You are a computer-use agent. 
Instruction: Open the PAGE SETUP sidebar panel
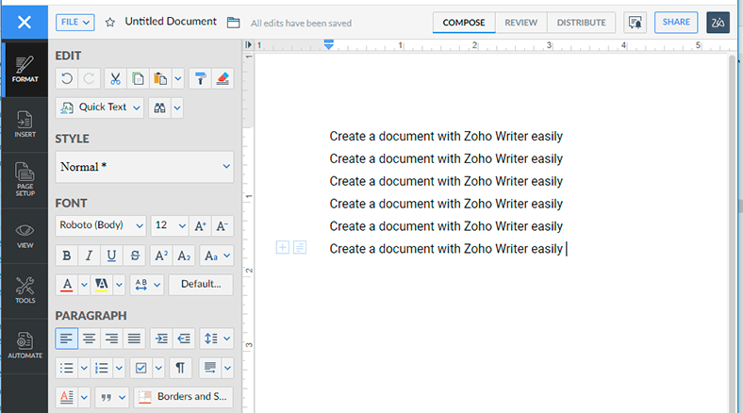25,180
